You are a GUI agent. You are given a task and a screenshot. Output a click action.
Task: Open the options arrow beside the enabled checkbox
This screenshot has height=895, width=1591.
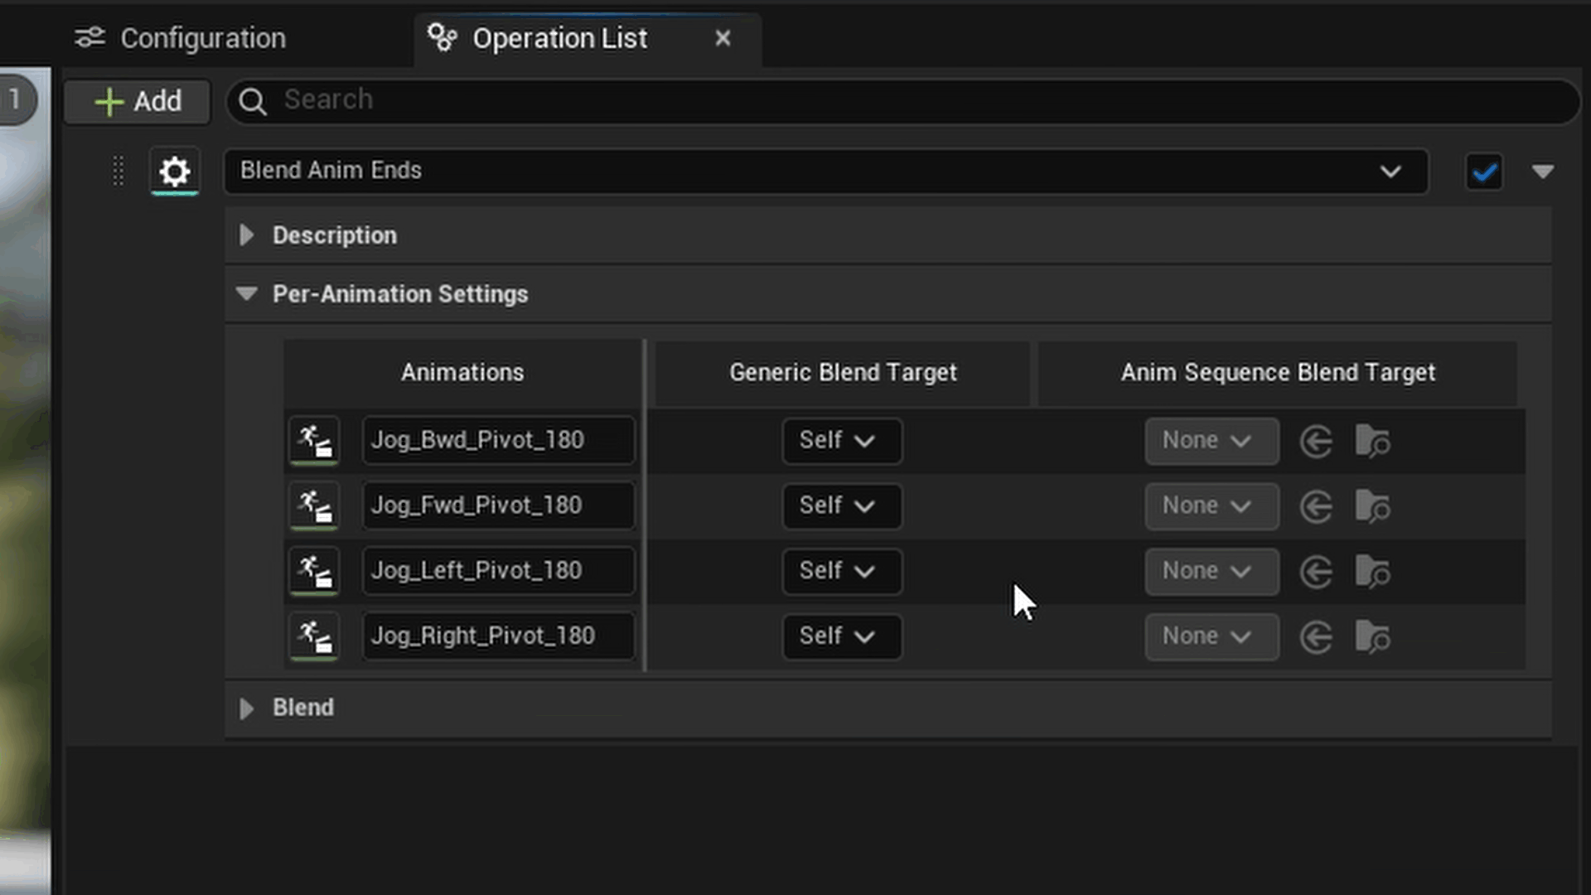(x=1542, y=172)
